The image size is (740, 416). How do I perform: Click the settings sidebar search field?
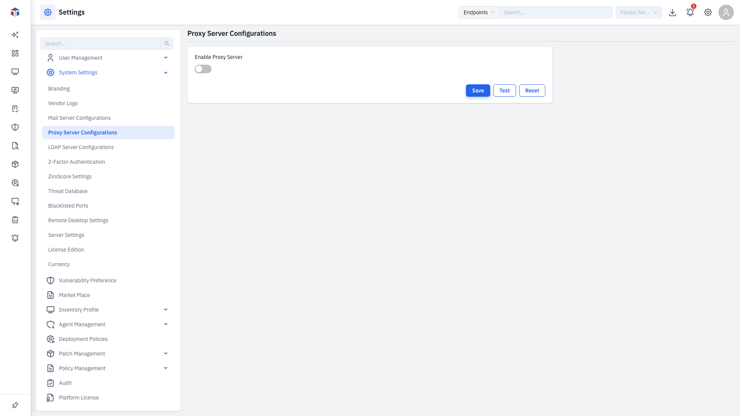101,44
